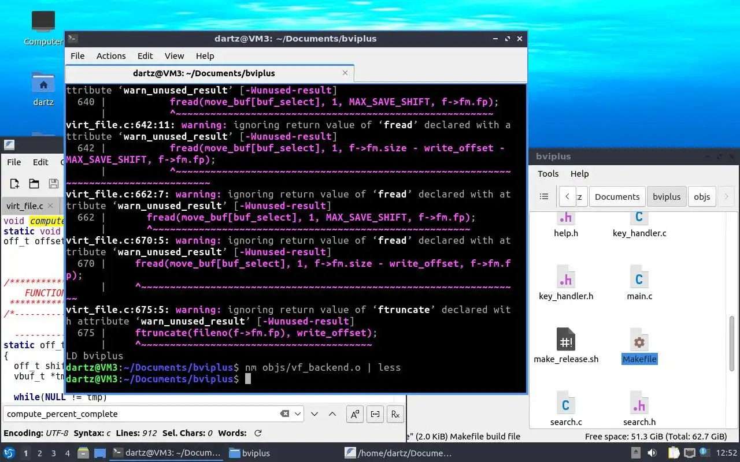Toggle match case search option
The height and width of the screenshot is (462, 740).
[355, 414]
